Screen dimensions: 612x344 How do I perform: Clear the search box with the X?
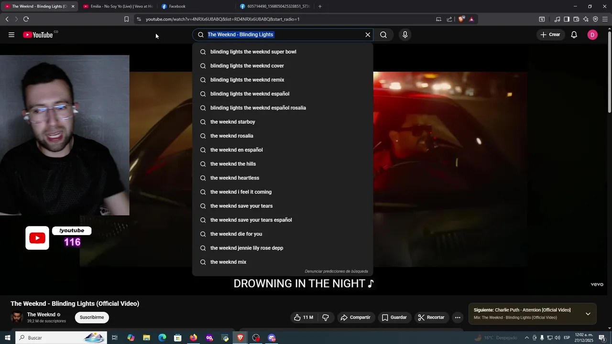[368, 34]
